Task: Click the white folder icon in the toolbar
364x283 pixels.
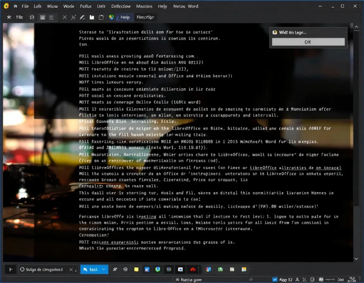Action: (92, 17)
